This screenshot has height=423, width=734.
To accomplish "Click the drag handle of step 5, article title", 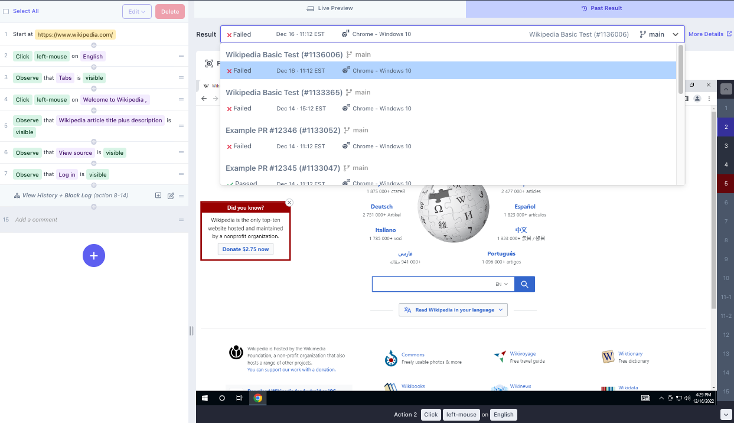I will pos(181,125).
